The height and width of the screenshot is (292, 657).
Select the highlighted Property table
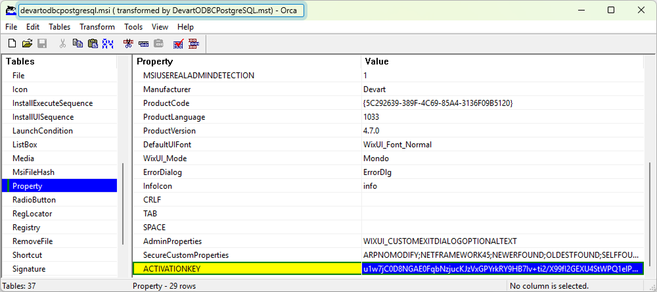[x=60, y=186]
